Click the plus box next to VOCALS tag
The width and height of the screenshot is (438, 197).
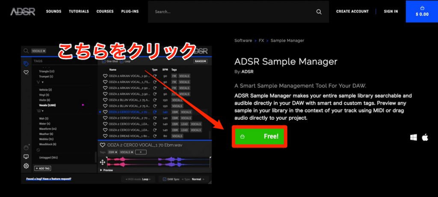141,152
